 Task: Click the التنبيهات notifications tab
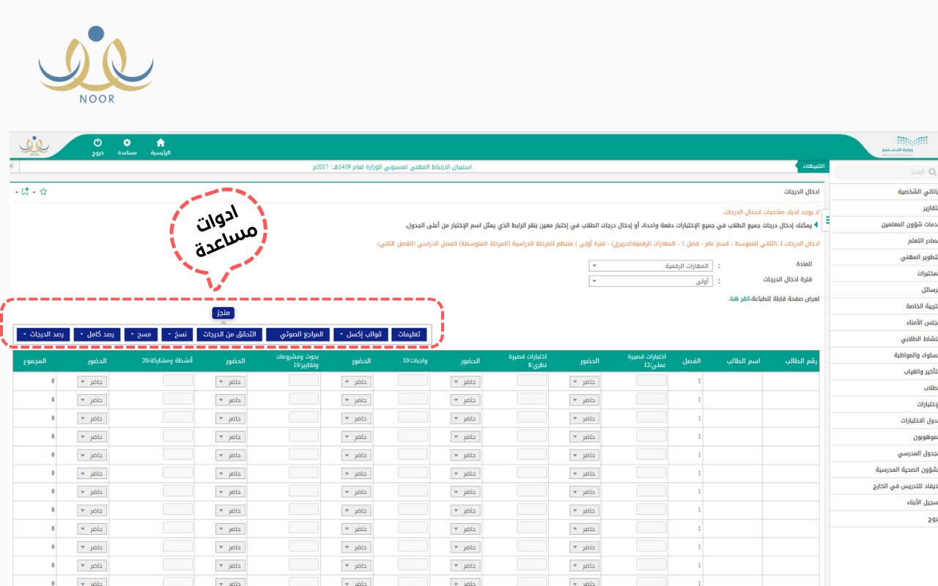tap(812, 166)
